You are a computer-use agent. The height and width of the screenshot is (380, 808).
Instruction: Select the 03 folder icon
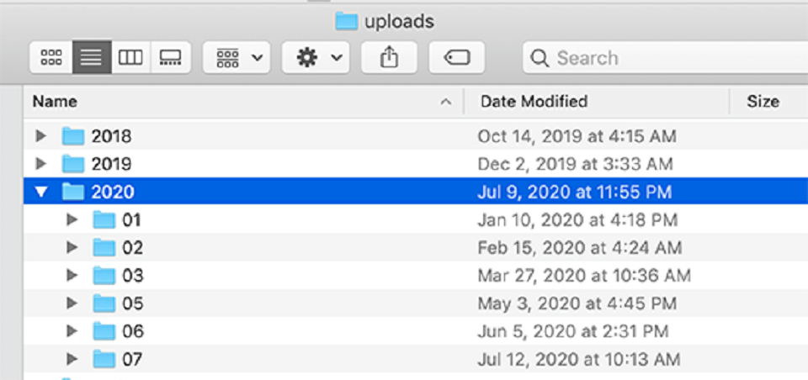coord(104,276)
